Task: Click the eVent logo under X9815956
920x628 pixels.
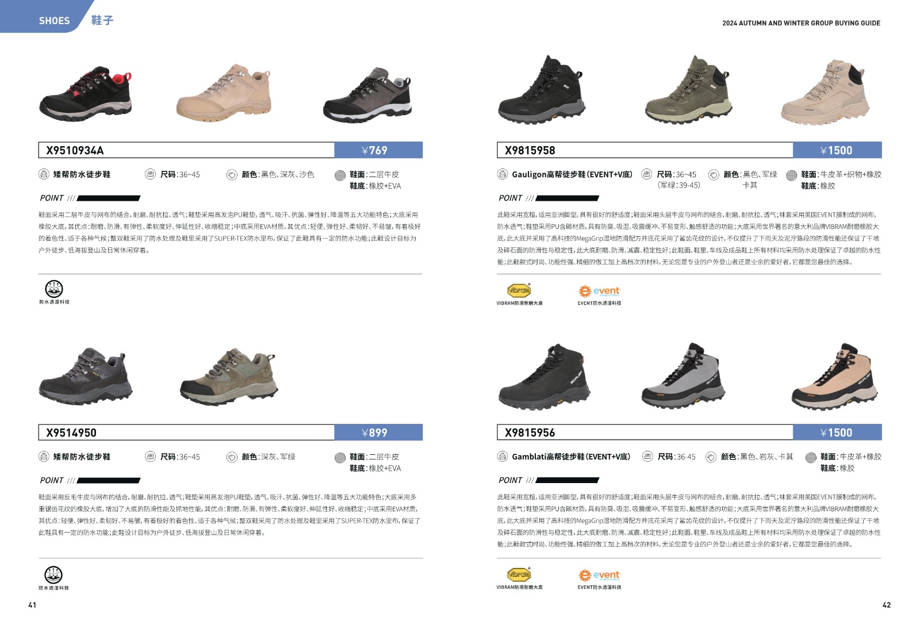Action: click(x=599, y=575)
